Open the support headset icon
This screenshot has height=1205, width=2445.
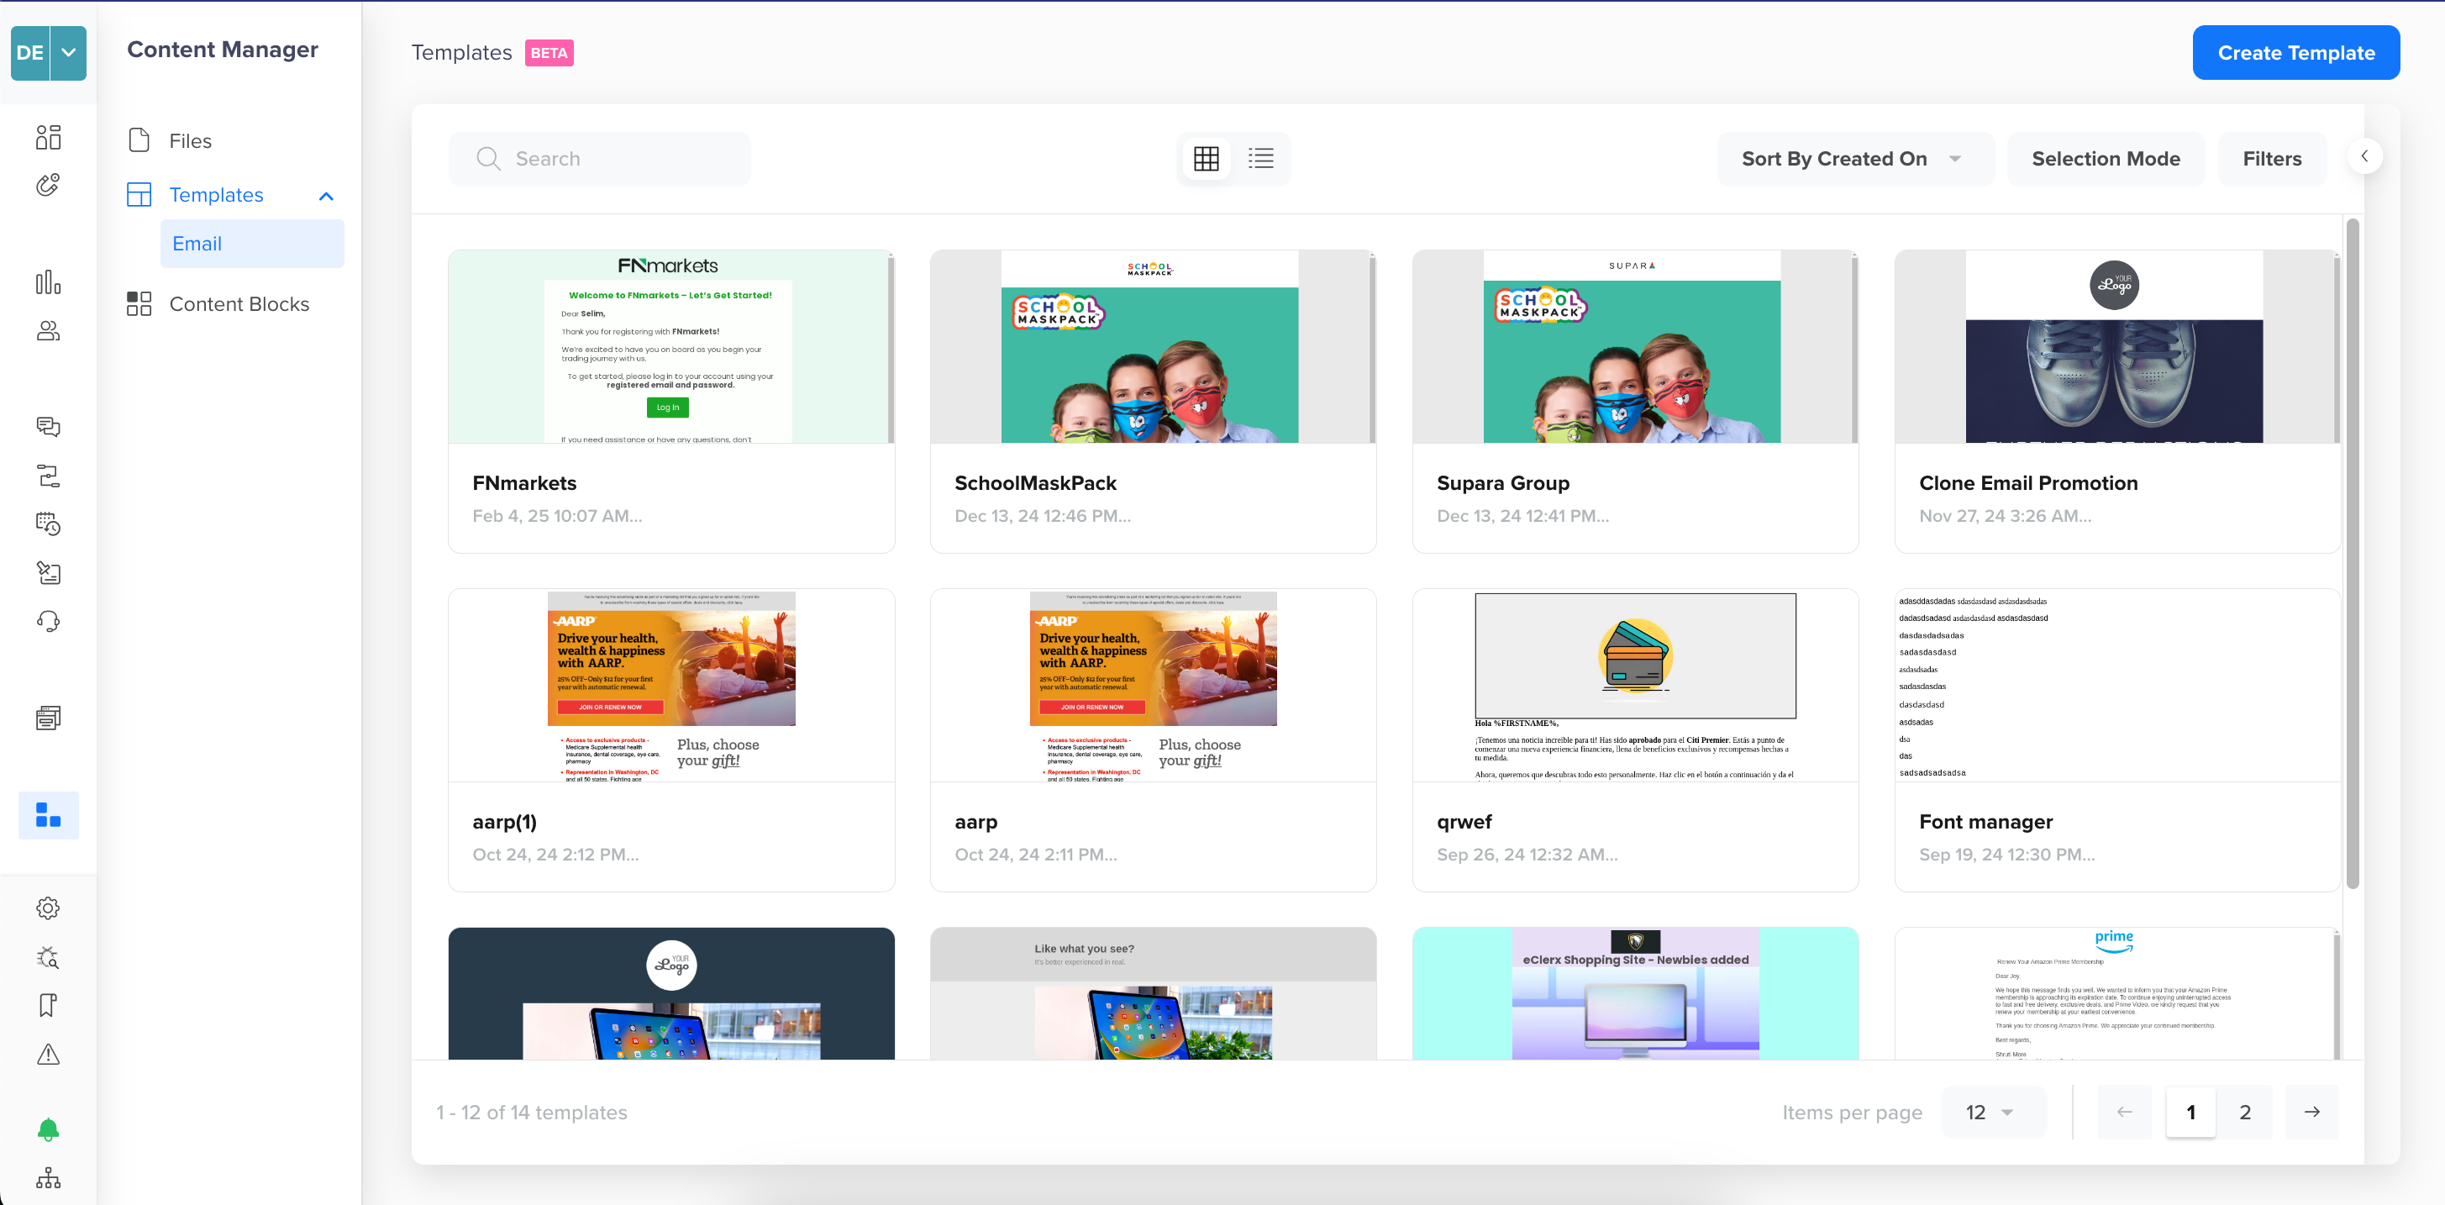(x=47, y=621)
